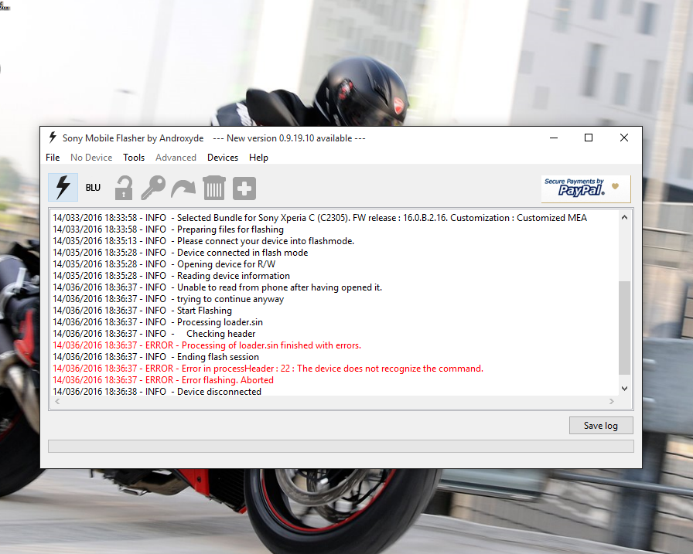Click red 'Error in processHeader : 22' line

[268, 368]
